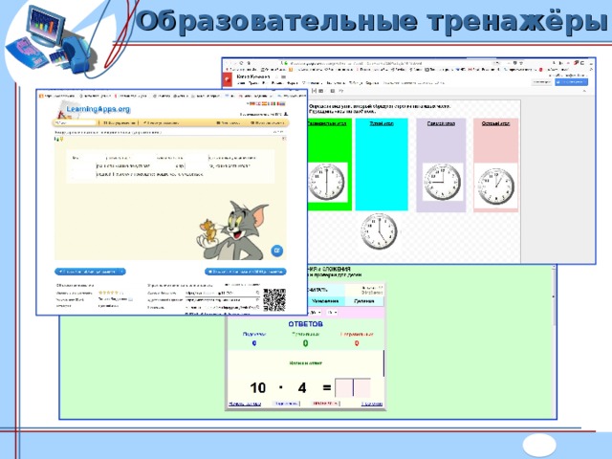612x459 pixels.
Task: Click the bottom-right link in the multiplication trainer
Action: pyautogui.click(x=372, y=404)
